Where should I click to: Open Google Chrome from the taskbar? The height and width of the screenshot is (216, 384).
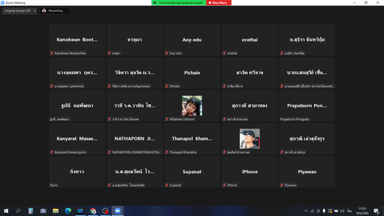click(x=93, y=211)
